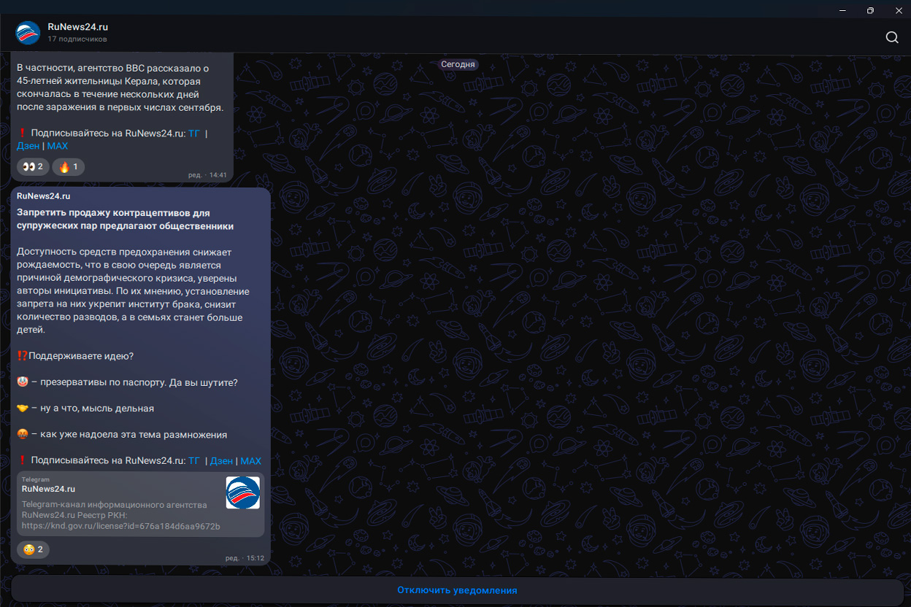Toggle the fire emoji reaction
The height and width of the screenshot is (607, 911).
coord(68,167)
